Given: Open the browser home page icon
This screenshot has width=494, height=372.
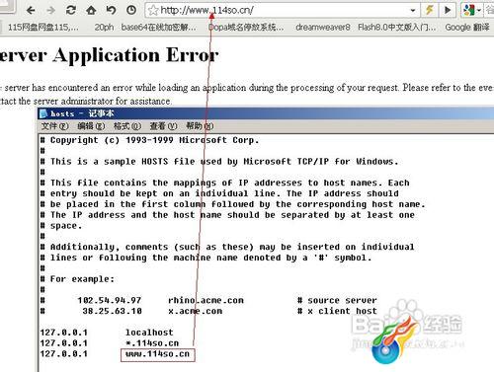Looking at the screenshot, I should point(91,11).
